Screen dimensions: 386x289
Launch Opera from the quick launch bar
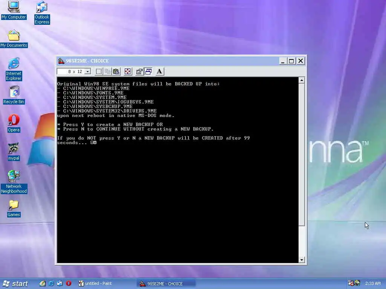(x=69, y=283)
